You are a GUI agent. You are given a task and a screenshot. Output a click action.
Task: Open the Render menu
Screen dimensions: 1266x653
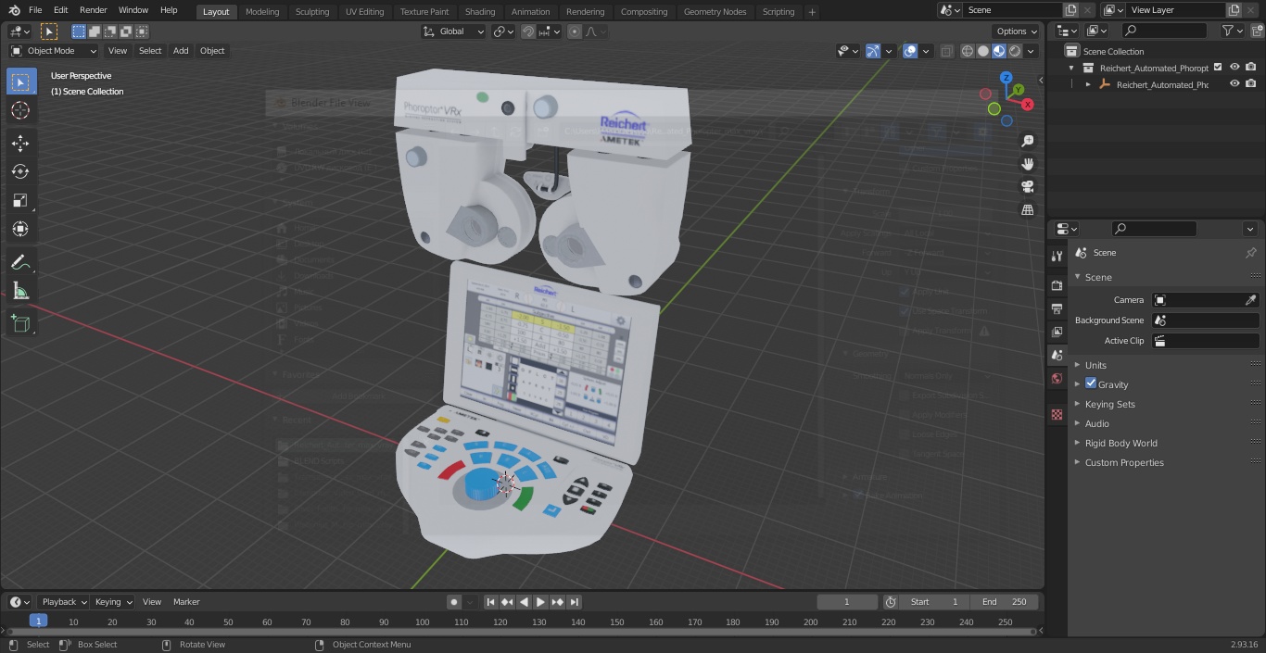tap(93, 10)
